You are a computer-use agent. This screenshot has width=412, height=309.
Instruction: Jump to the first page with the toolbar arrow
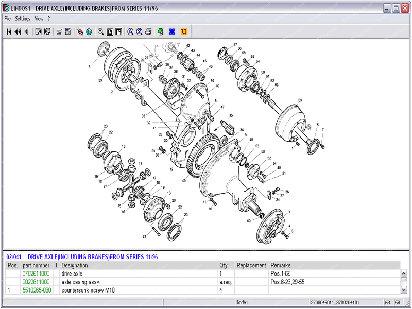pos(9,32)
